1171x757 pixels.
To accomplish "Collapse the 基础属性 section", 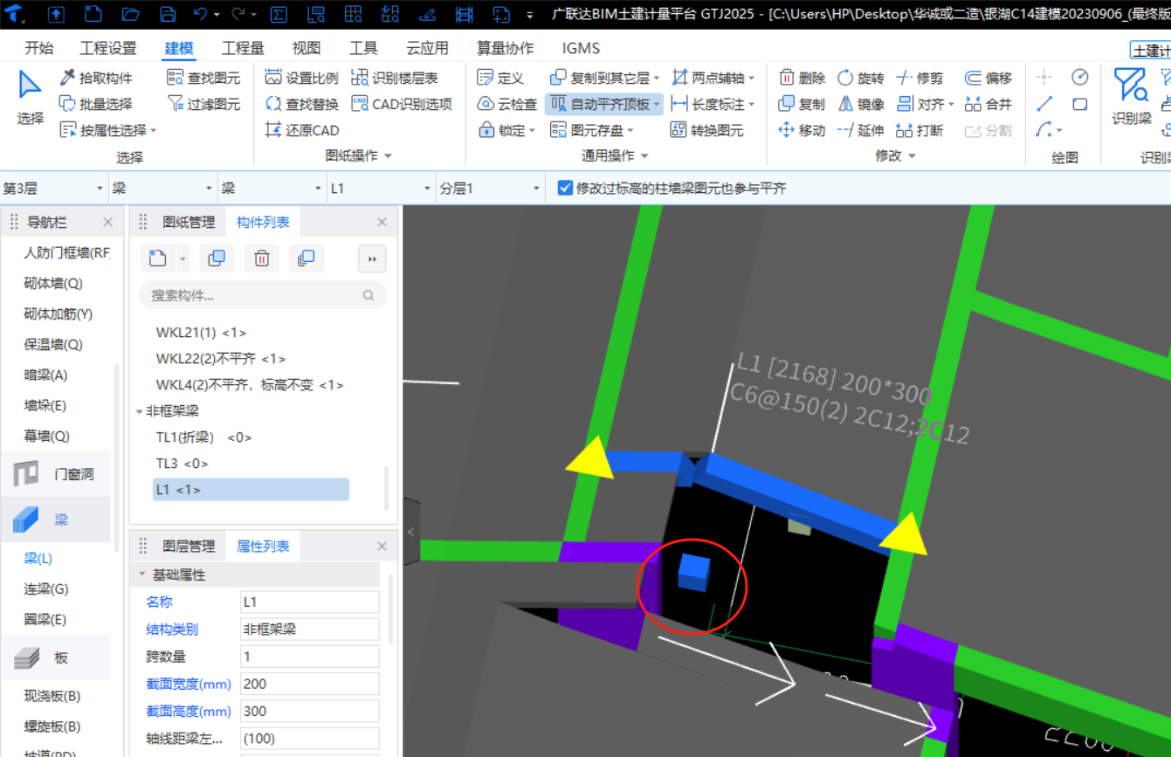I will (142, 575).
